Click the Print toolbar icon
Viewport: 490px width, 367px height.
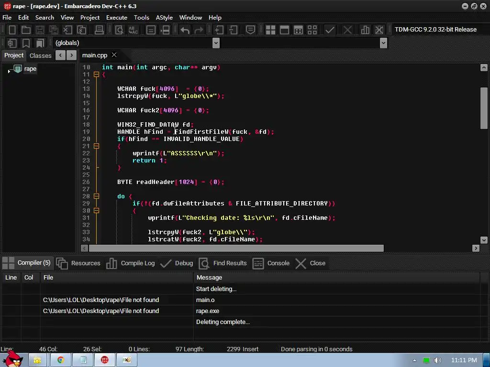[x=99, y=30]
